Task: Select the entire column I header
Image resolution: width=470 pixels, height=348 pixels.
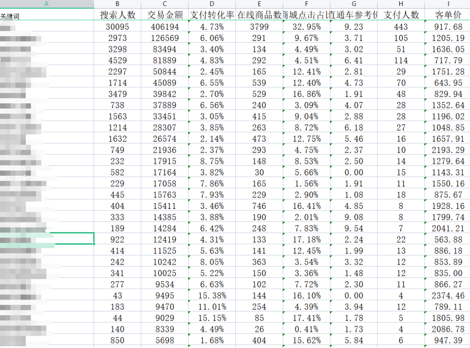Action: 448,4
